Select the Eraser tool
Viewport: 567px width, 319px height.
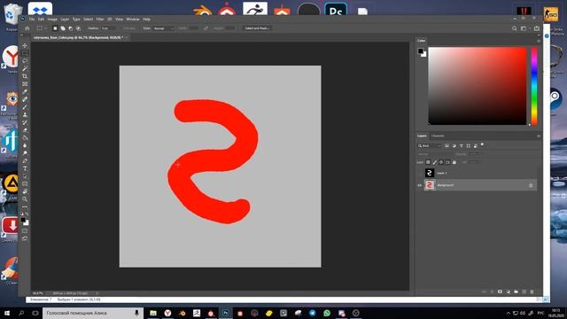[x=25, y=130]
